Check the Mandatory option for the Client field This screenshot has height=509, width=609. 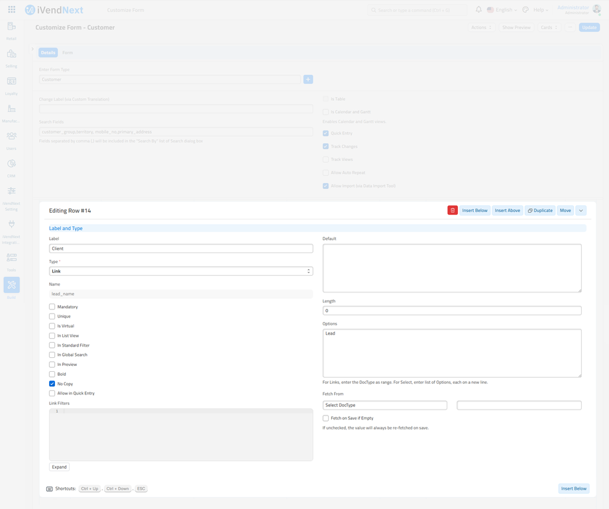point(52,307)
